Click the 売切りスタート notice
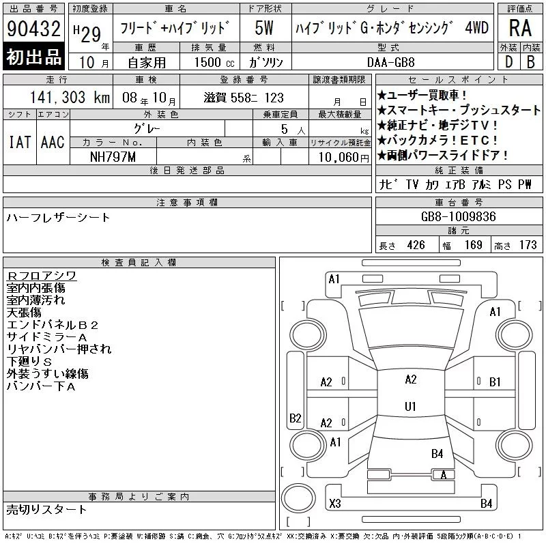546x546 pixels. [x=46, y=509]
